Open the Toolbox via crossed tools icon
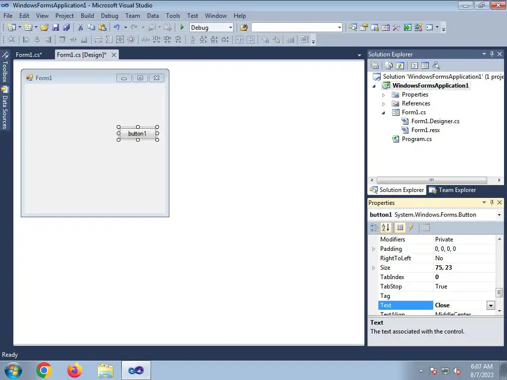The width and height of the screenshot is (507, 380). [397, 28]
